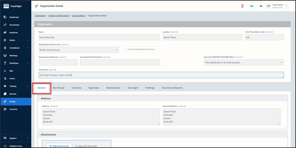Viewport: 296px width, 148px height.
Task: Click the Organisation Name input field
Action: (x=99, y=37)
